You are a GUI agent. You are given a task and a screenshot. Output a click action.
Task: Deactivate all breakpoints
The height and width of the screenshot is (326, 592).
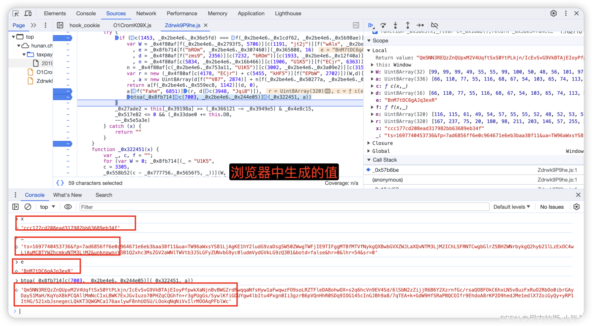coord(434,25)
